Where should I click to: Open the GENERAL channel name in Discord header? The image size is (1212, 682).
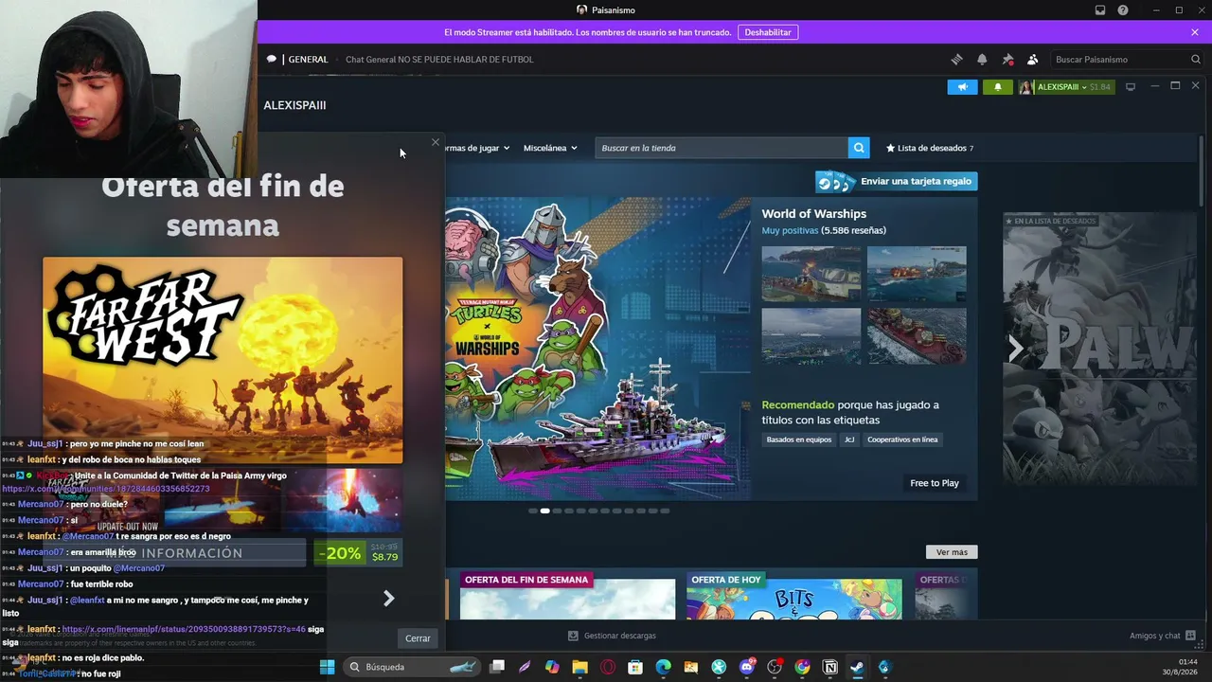[308, 59]
